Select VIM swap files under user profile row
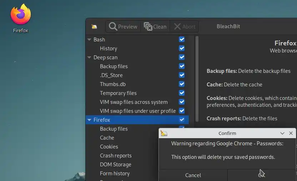This screenshot has width=297, height=181. tap(137, 111)
